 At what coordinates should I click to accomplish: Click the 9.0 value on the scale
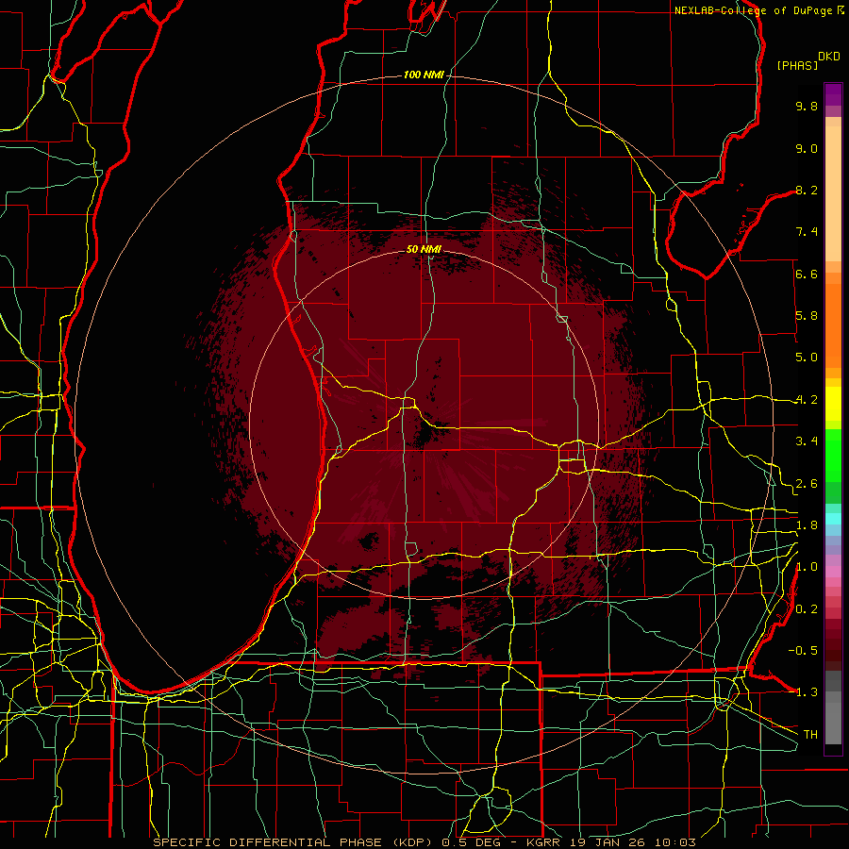point(807,148)
